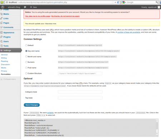Screen dimensions: 161x139
Task: Click the Category base input field
Action: [x=80, y=92]
